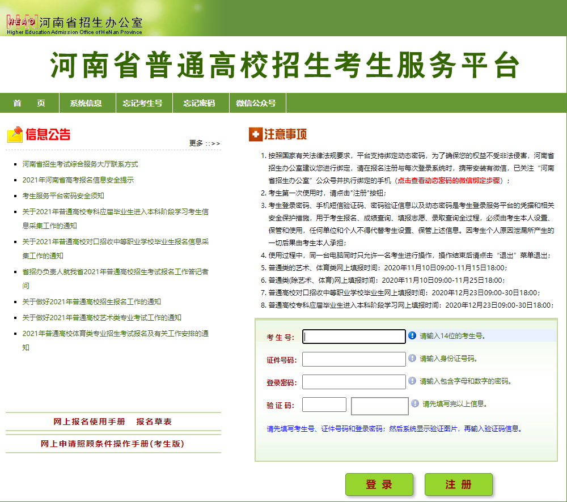Click info icon beside 考生号 field
The image size is (567, 502).
tap(412, 335)
